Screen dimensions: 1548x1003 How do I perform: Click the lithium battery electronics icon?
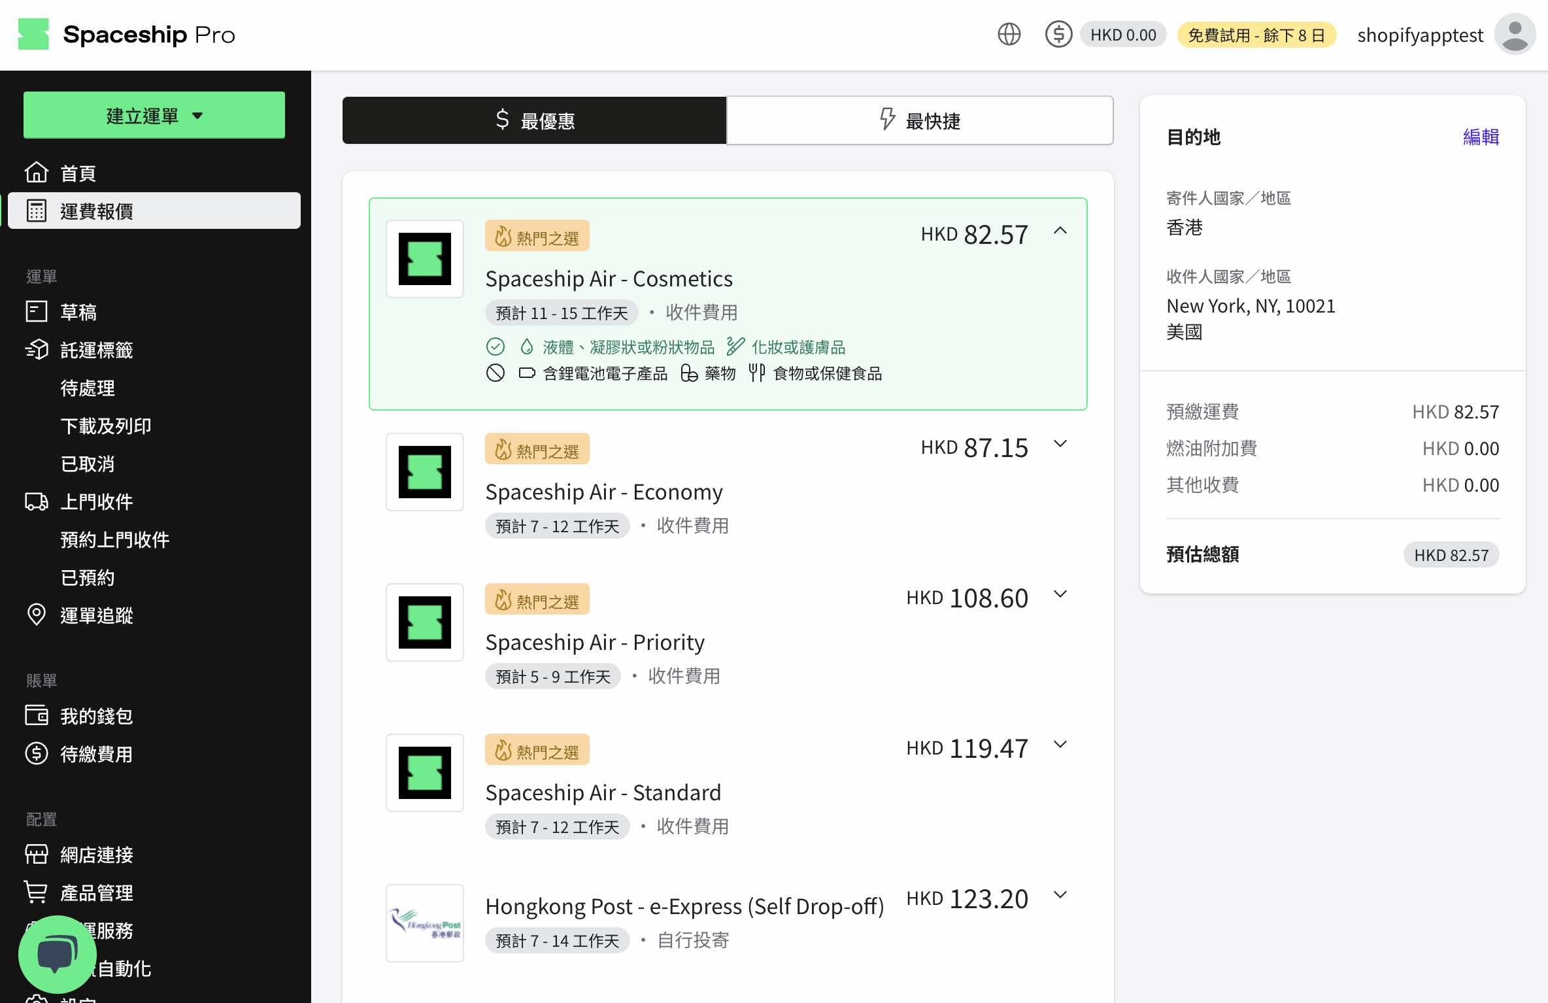(x=527, y=373)
